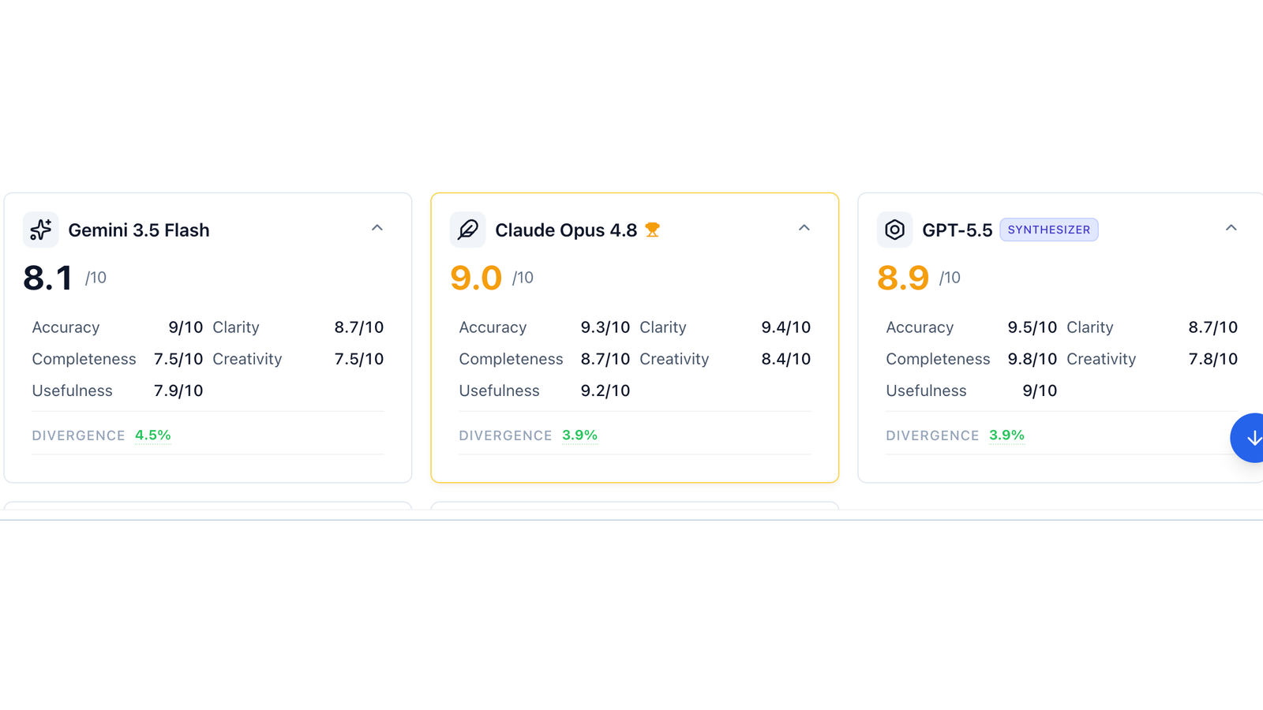Click the 4.5% divergence value for Gemini
Image resolution: width=1263 pixels, height=710 pixels.
(x=153, y=435)
